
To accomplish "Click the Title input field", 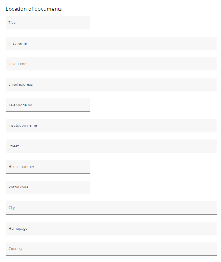I will coord(48,23).
